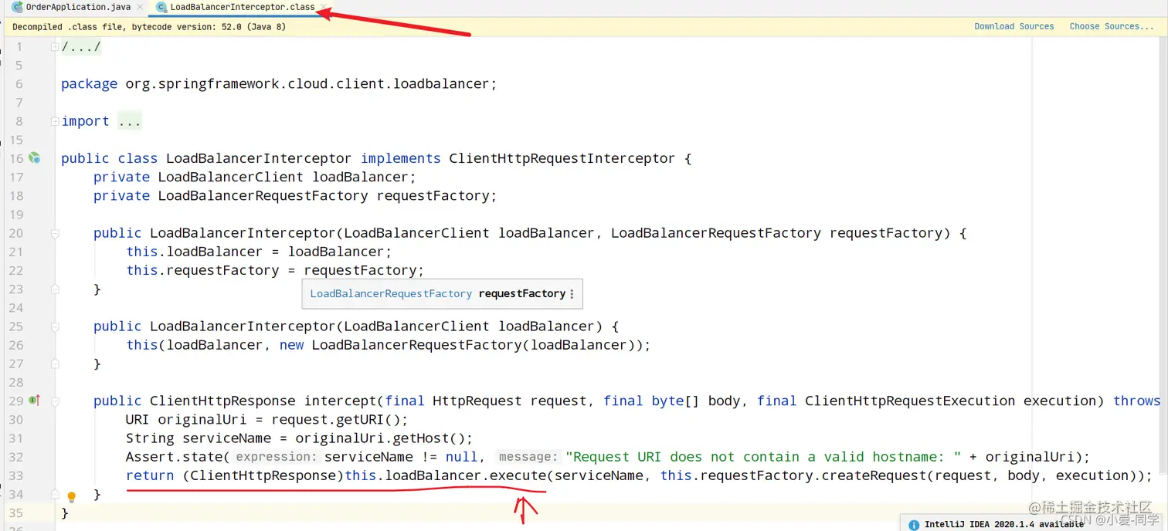Close the LoadBalancerInterceptor.class tab
Screen dimensions: 1168x531
pyautogui.click(x=324, y=7)
